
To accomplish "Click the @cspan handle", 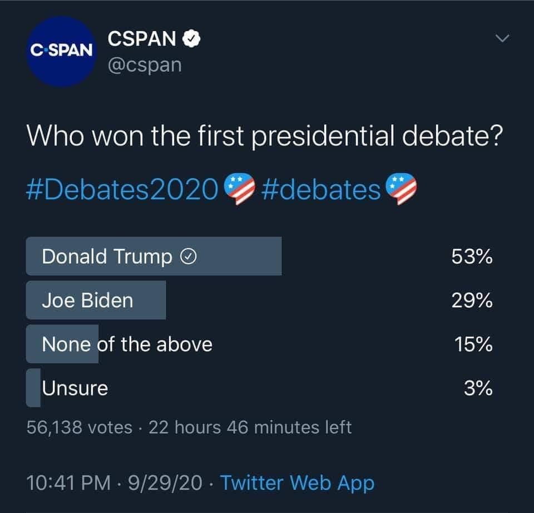I will tap(145, 65).
